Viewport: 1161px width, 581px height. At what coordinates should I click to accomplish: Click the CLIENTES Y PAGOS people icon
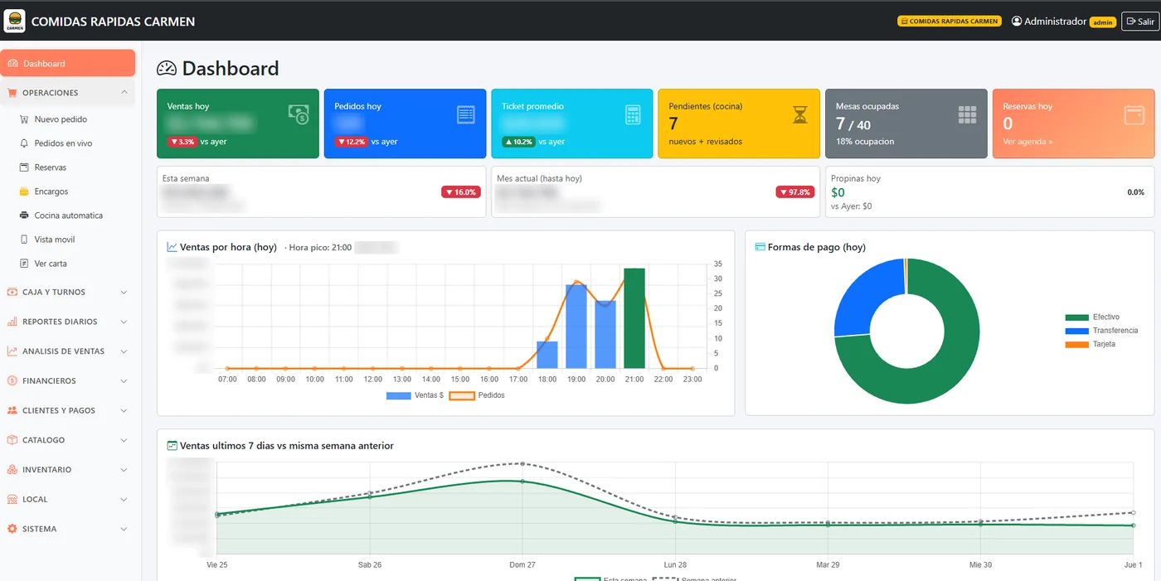click(12, 410)
